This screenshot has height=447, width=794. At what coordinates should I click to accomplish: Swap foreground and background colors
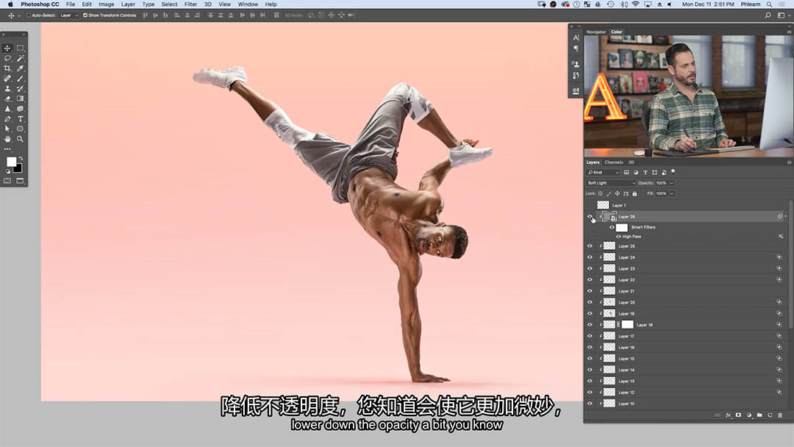tap(21, 159)
